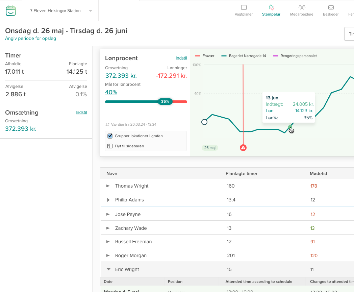
Task: Click the Angiv periode for opslag link
Action: point(30,39)
